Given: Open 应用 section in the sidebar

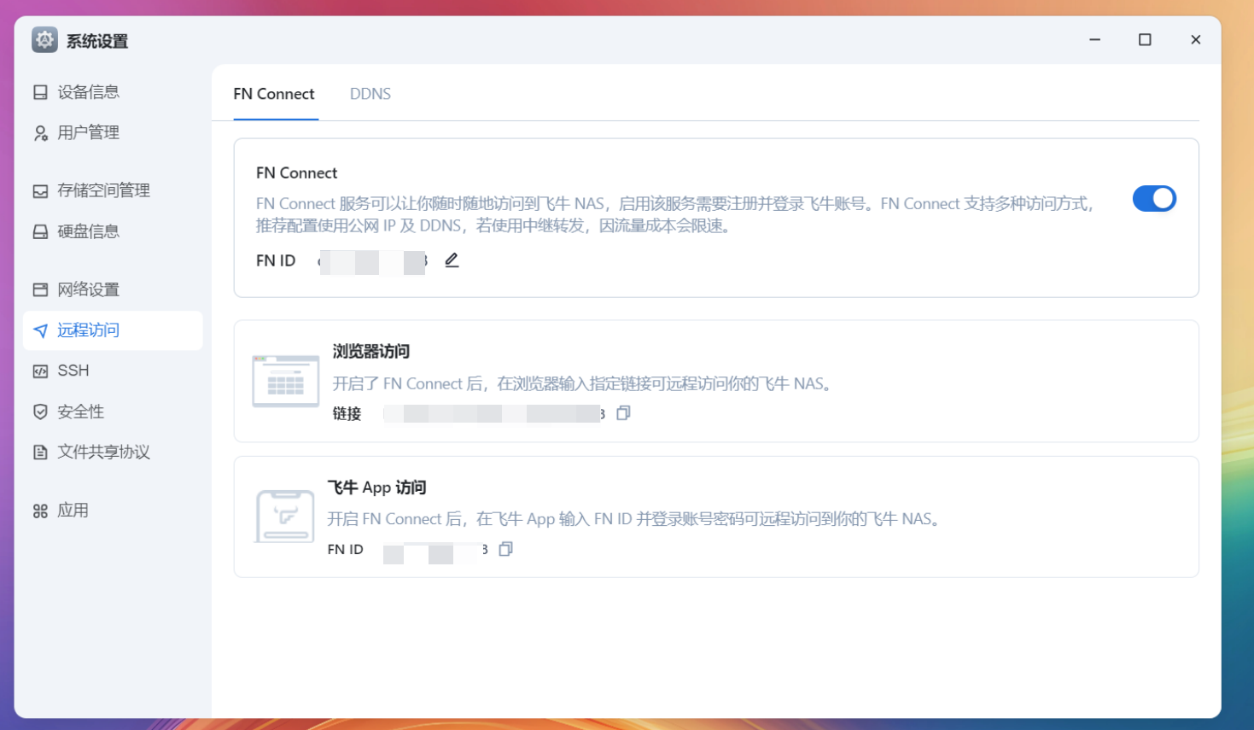Looking at the screenshot, I should (113, 511).
